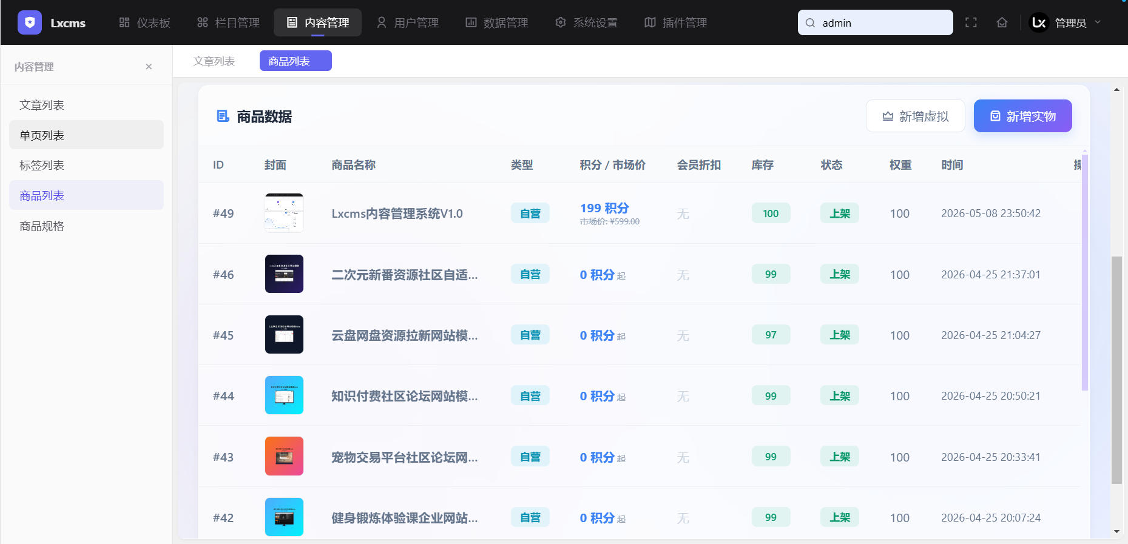Click product name 云盘网盘资源拉新网站模...
Viewport: 1128px width, 544px height.
(404, 335)
